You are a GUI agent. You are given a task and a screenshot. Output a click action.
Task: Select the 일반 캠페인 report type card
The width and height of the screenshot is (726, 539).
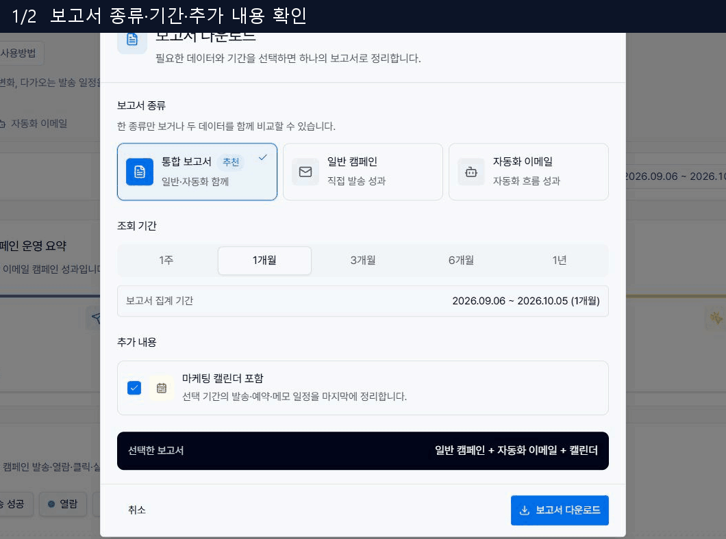pos(362,172)
